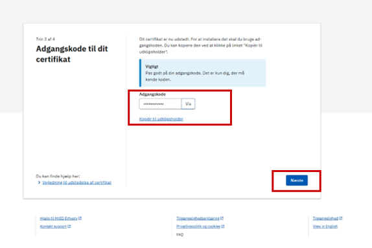Click chevron beside Vejledning til udstedelse link
This screenshot has height=248, width=372.
coord(39,182)
